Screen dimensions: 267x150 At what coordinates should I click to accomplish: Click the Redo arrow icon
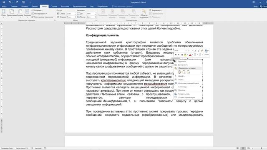pos(17,2)
